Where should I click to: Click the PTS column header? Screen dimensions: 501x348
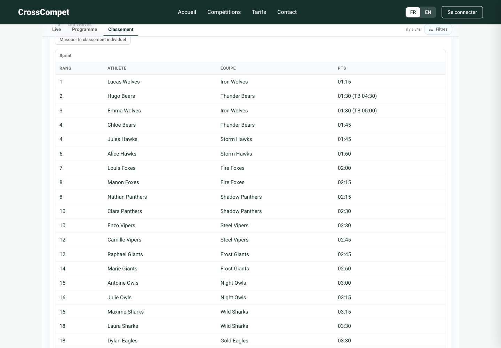[x=342, y=68]
